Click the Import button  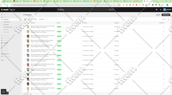(x=158, y=15)
